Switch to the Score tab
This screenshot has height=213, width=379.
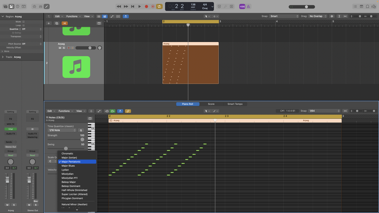(211, 104)
